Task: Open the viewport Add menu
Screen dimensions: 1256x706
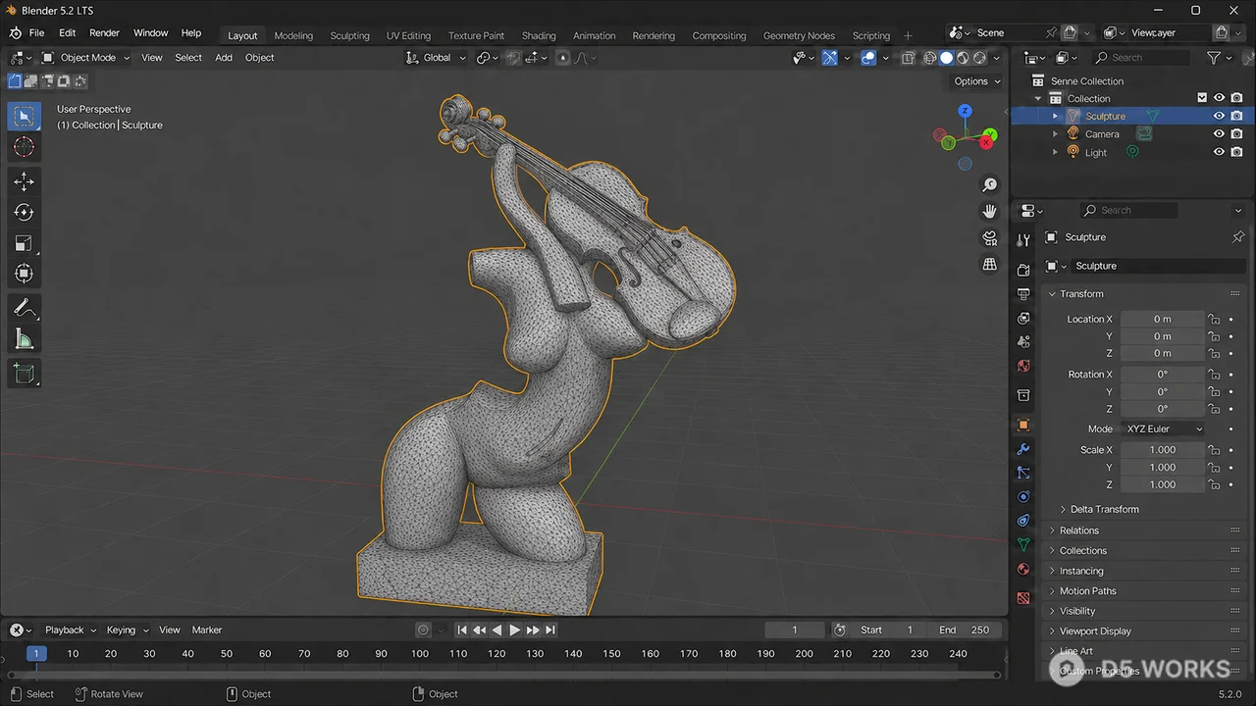Action: (x=224, y=58)
